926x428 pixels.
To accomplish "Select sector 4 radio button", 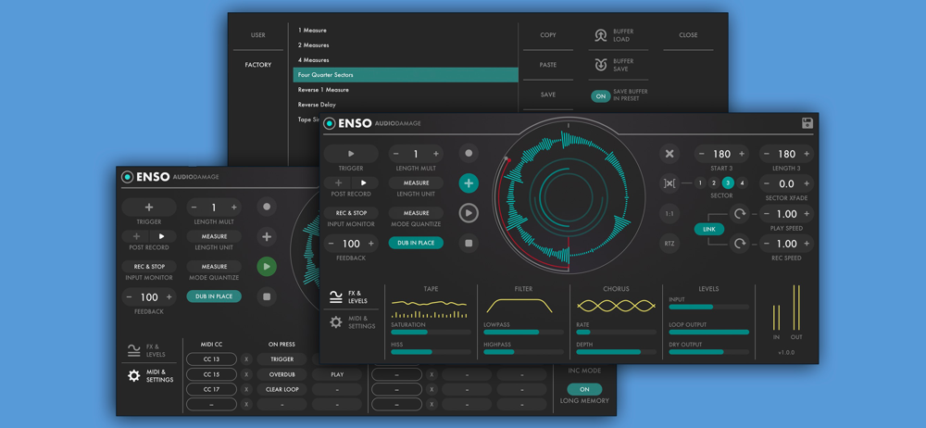I will tap(742, 183).
